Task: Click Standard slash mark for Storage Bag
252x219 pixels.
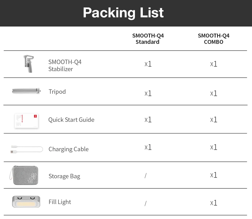Action: (145, 175)
